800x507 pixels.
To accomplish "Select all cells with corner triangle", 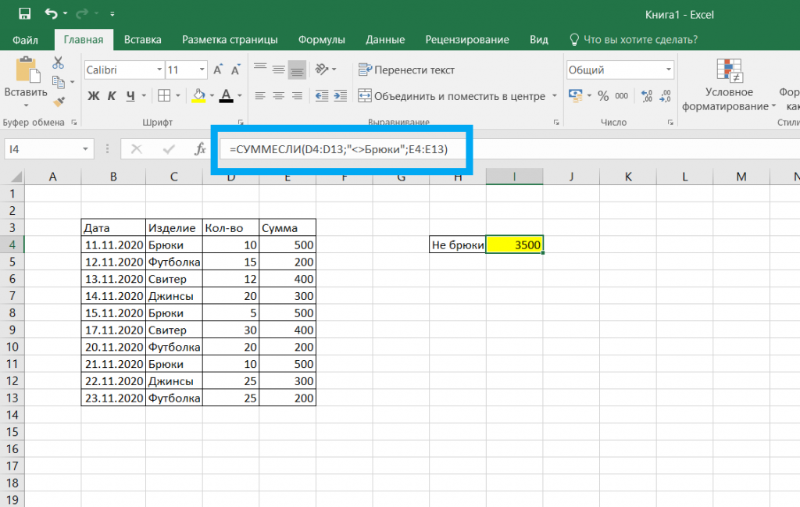I will [16, 177].
